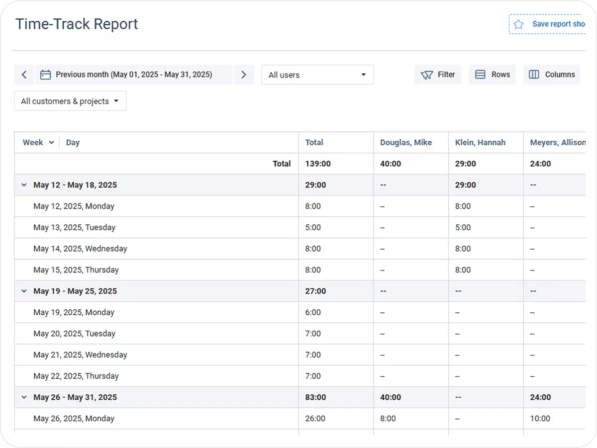Collapse the May 19 - May 25 week

[x=23, y=291]
